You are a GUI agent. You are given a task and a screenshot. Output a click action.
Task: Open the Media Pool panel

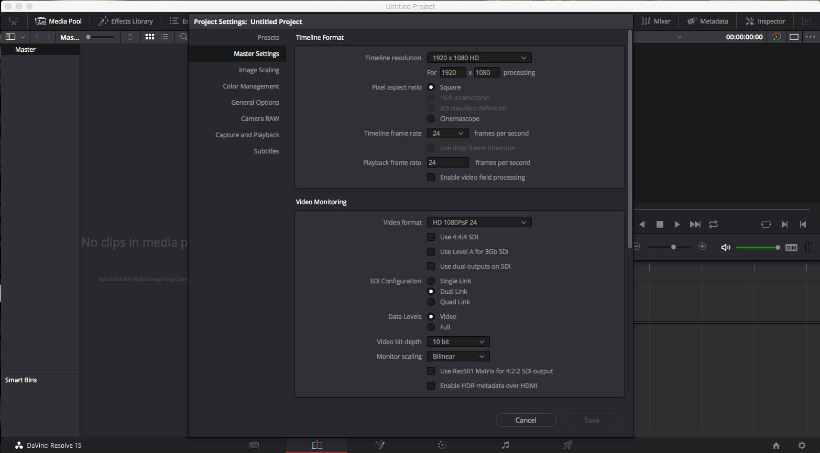click(x=59, y=21)
